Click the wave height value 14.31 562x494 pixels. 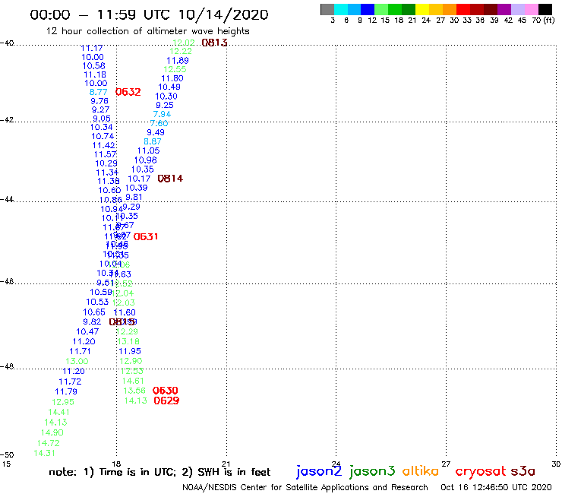[x=45, y=453]
